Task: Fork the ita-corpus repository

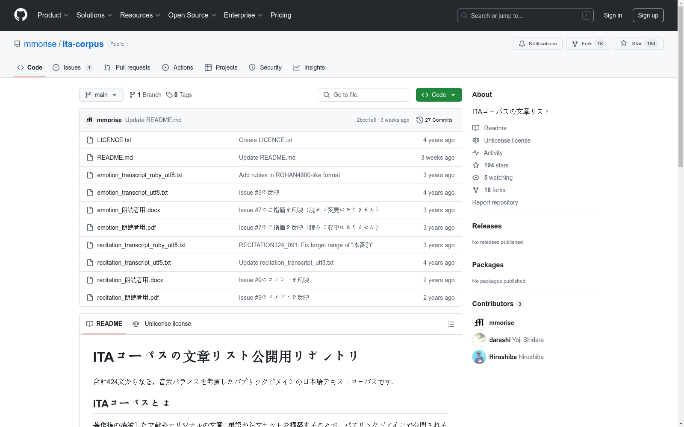Action: coord(588,44)
